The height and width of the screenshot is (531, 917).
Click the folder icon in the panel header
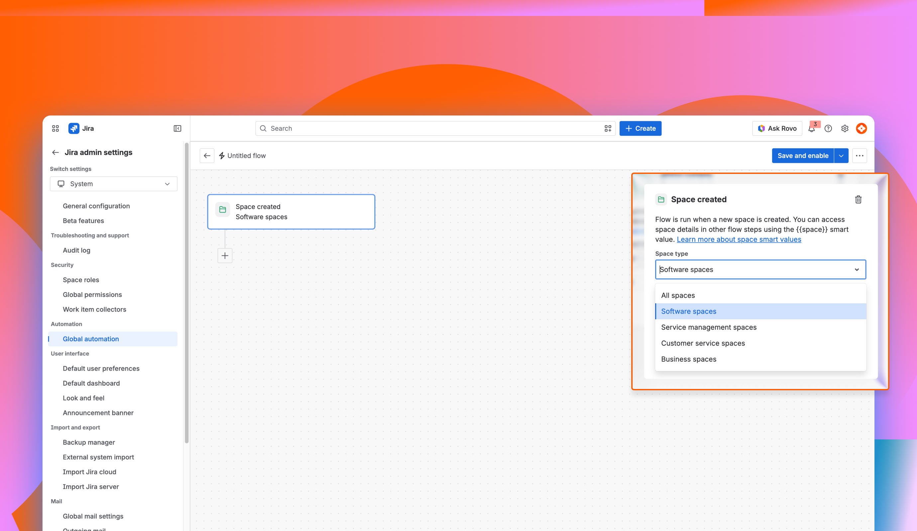coord(661,199)
